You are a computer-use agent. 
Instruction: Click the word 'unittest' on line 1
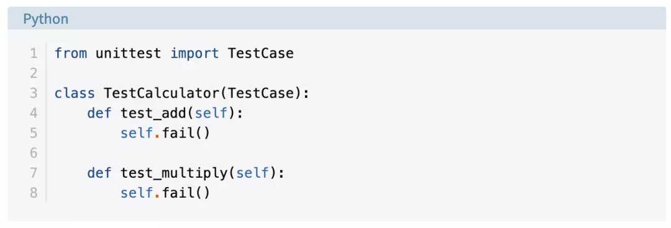click(x=129, y=53)
